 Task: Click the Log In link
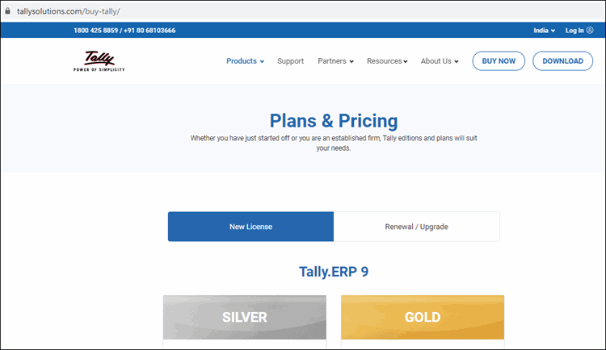pyautogui.click(x=574, y=31)
